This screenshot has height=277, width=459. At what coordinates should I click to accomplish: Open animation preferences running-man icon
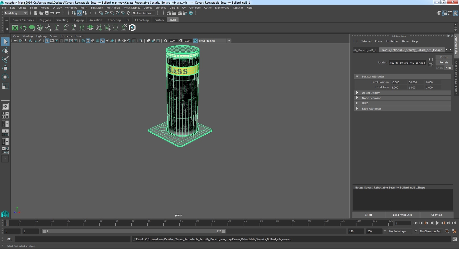pyautogui.click(x=454, y=231)
